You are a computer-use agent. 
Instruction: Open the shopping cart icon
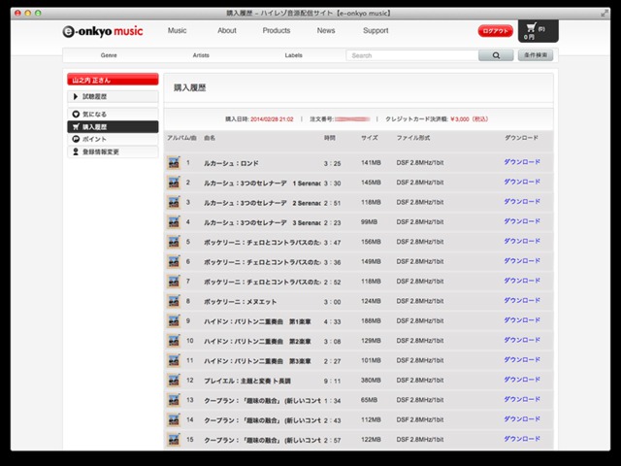point(530,29)
